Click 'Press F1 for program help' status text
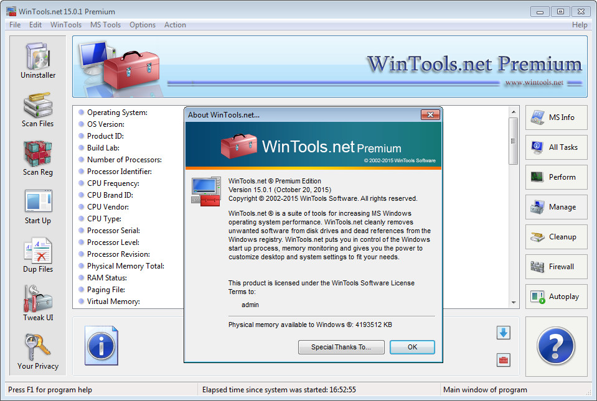 pyautogui.click(x=50, y=390)
